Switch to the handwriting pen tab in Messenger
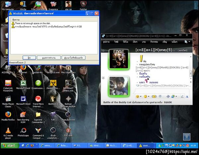The width and height of the screenshot is (199, 155). pos(182,97)
